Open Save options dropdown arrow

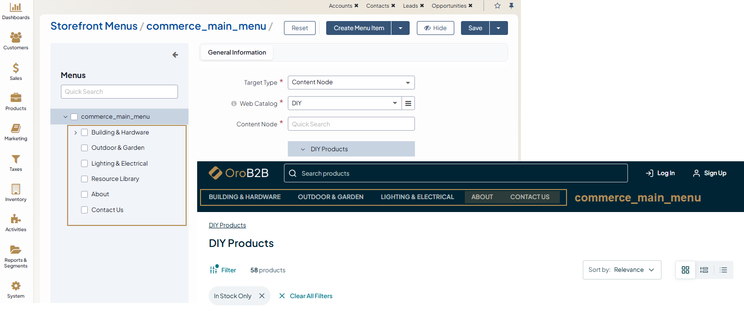(x=498, y=28)
